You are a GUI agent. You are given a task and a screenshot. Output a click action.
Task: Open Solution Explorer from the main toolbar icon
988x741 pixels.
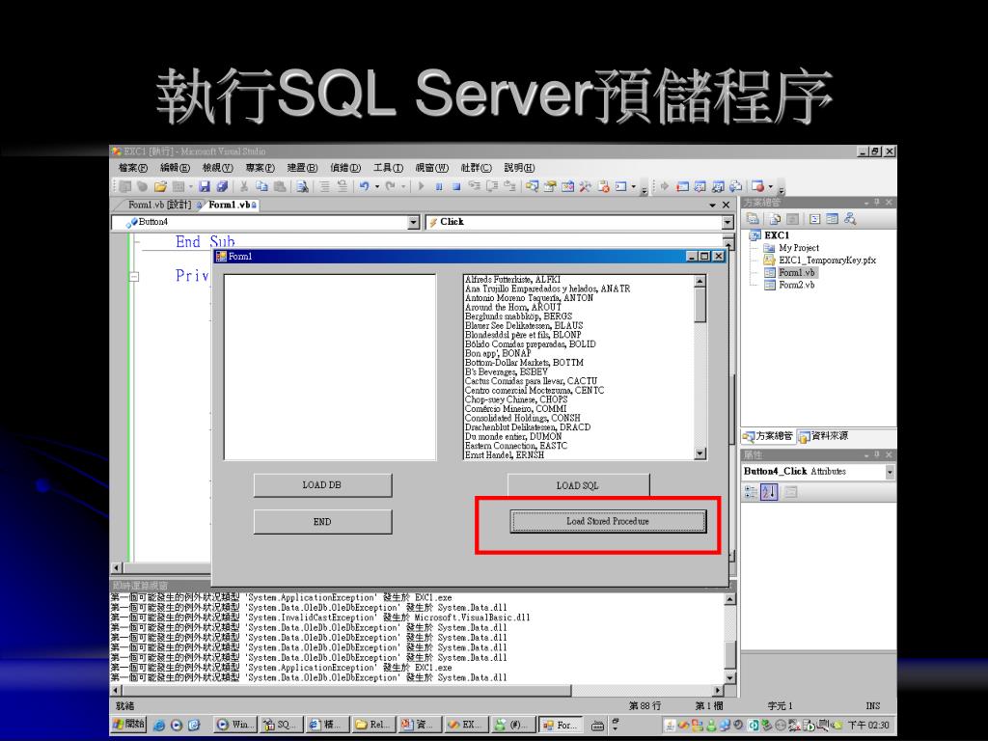click(533, 186)
